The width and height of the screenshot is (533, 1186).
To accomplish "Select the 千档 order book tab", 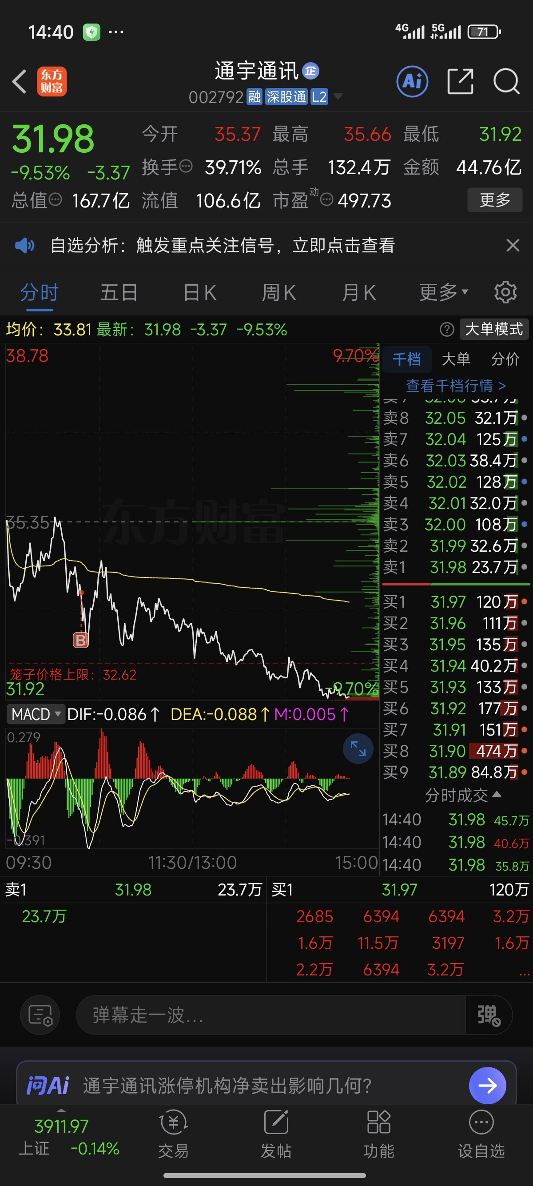I will (406, 358).
